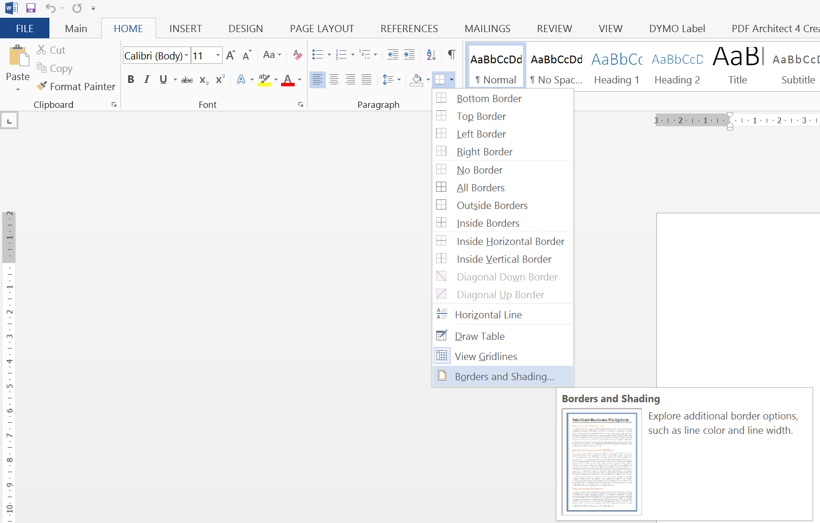Justify the paragraph text
This screenshot has width=820, height=523.
[367, 80]
